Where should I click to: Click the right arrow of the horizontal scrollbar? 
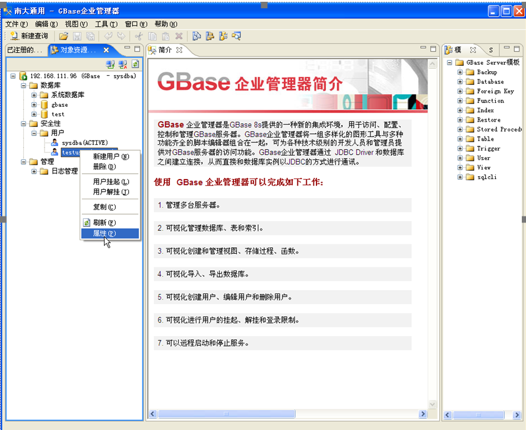423,414
